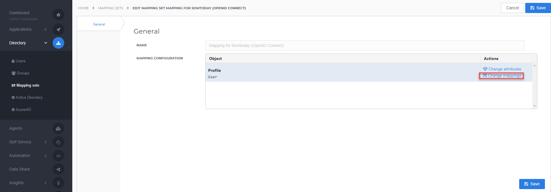Click the Cancel button

[x=512, y=8]
